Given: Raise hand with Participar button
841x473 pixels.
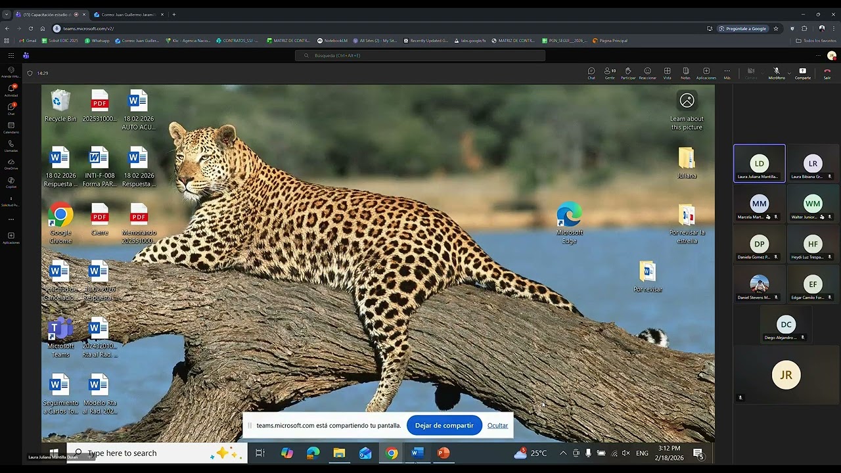Looking at the screenshot, I should coord(628,74).
